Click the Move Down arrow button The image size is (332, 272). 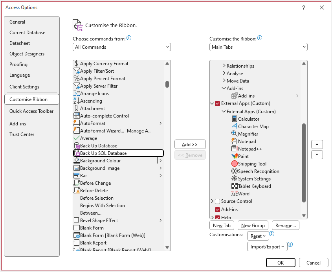coord(317,154)
